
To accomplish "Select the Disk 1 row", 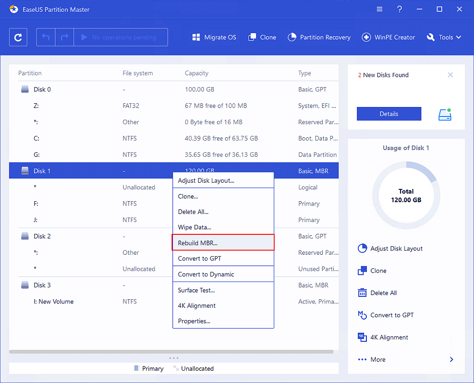I will click(x=174, y=171).
